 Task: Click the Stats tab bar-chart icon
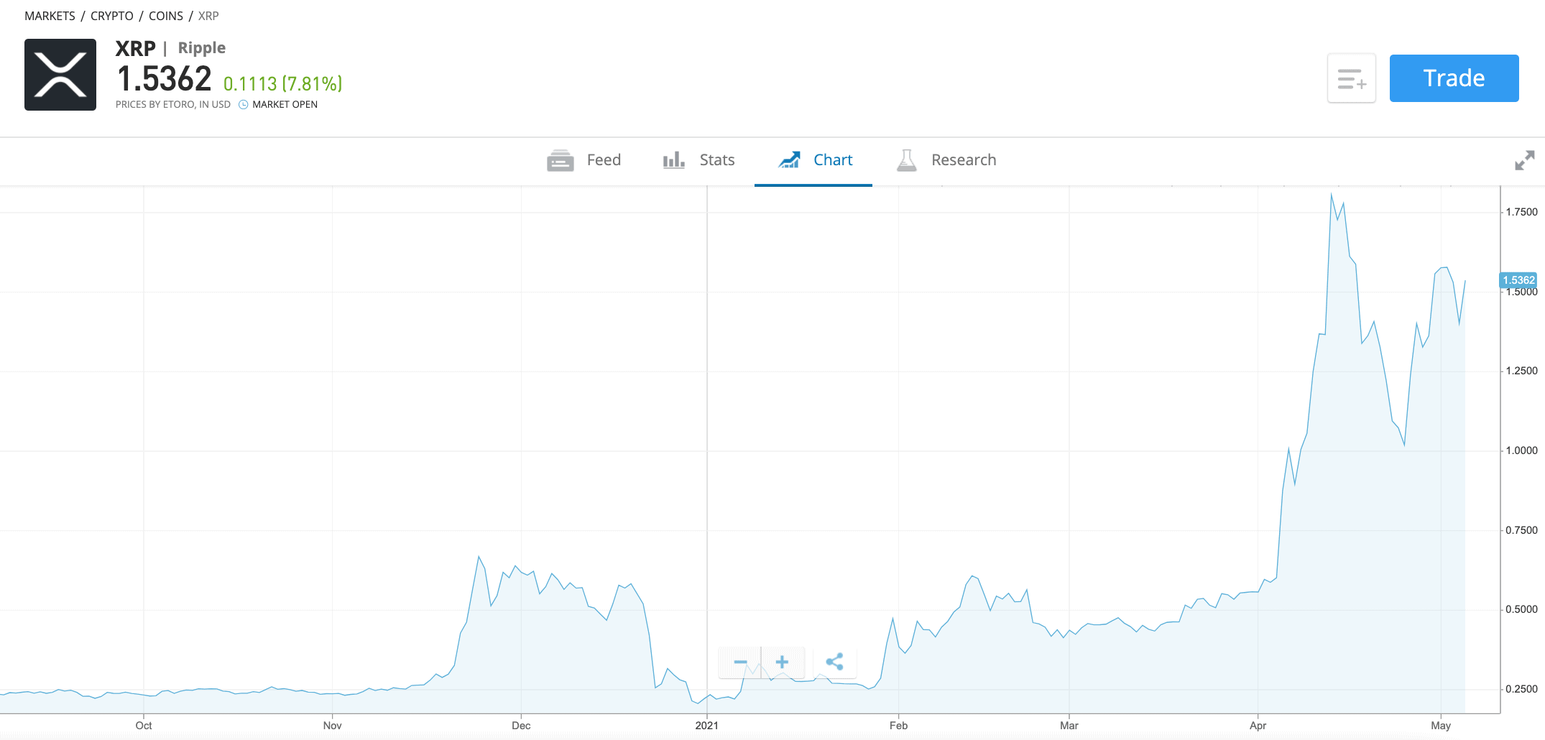673,160
